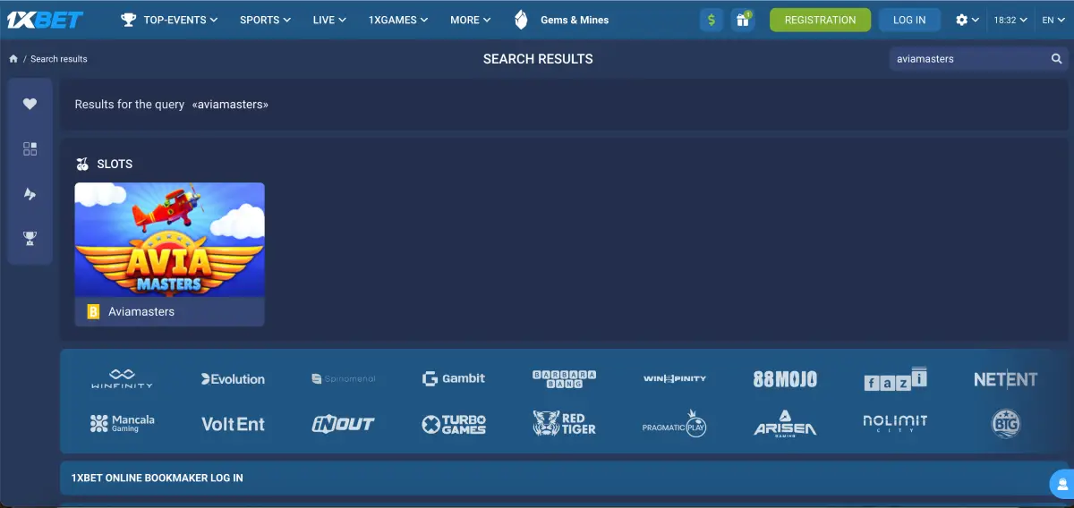Expand 1XBET ONLINE BOOKMAKER LOG IN section
Image resolution: width=1074 pixels, height=508 pixels.
click(x=565, y=478)
